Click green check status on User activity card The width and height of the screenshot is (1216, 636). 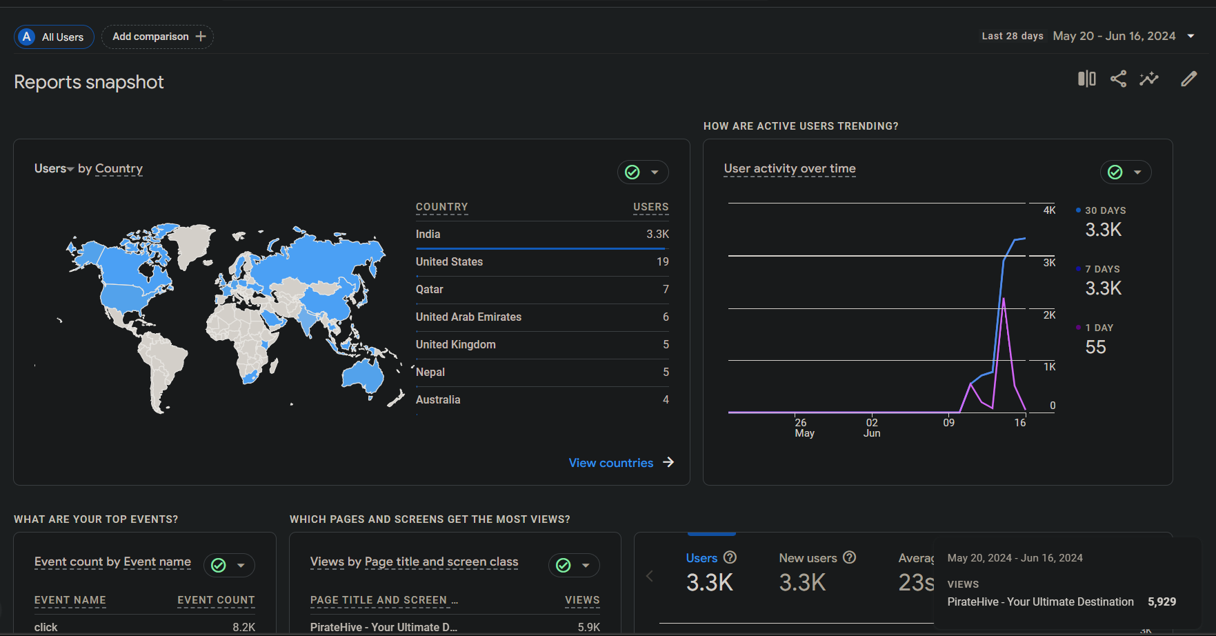click(x=1115, y=172)
